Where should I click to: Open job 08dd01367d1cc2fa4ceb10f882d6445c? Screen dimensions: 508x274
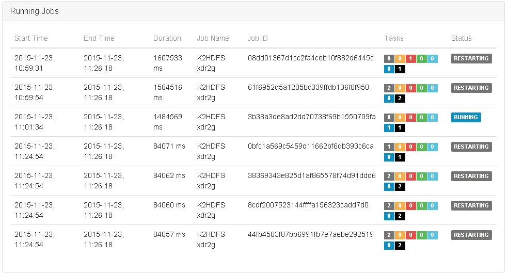pos(310,58)
